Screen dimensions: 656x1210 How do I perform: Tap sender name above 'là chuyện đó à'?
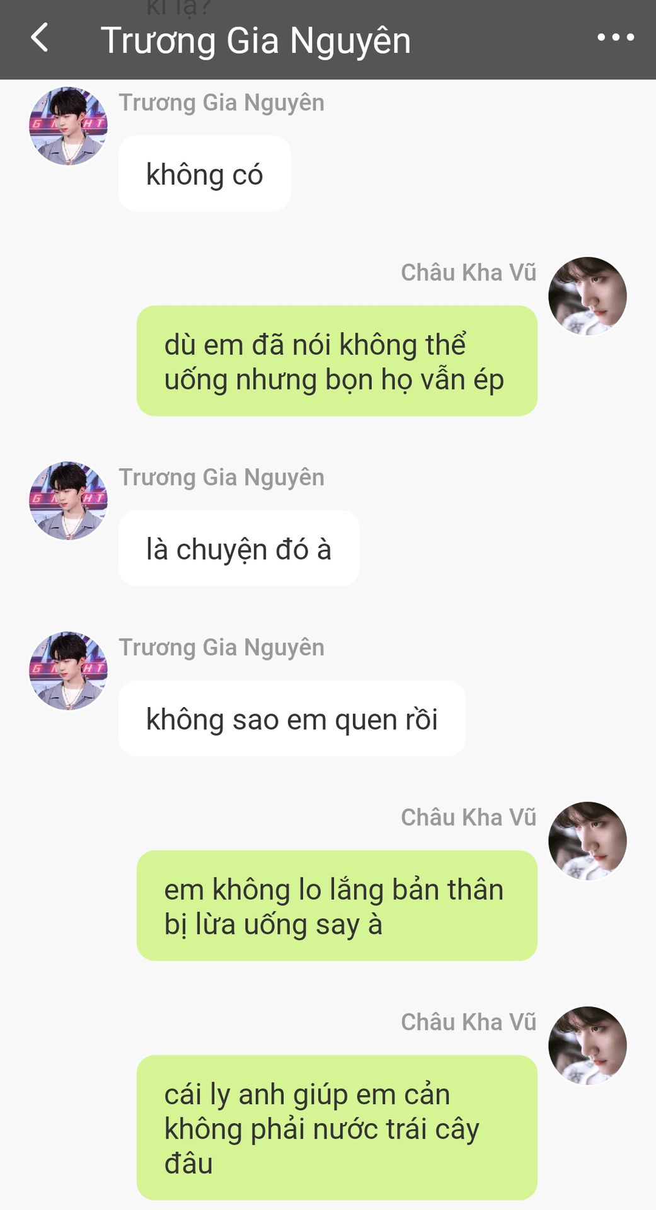[222, 478]
